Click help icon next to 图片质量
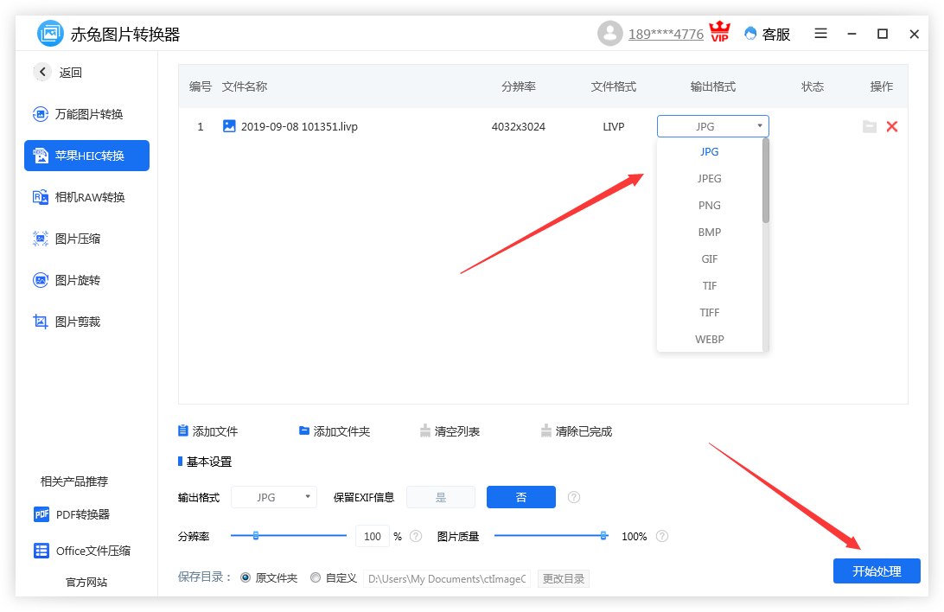The width and height of the screenshot is (944, 612). pos(661,536)
